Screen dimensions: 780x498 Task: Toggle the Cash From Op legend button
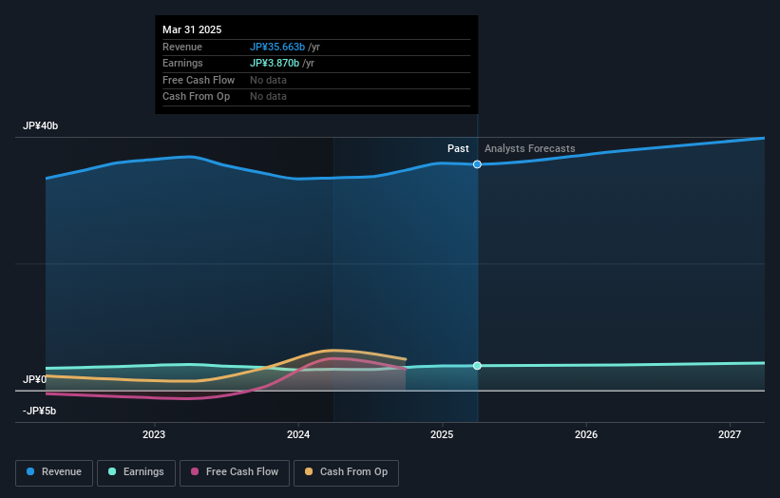[346, 472]
